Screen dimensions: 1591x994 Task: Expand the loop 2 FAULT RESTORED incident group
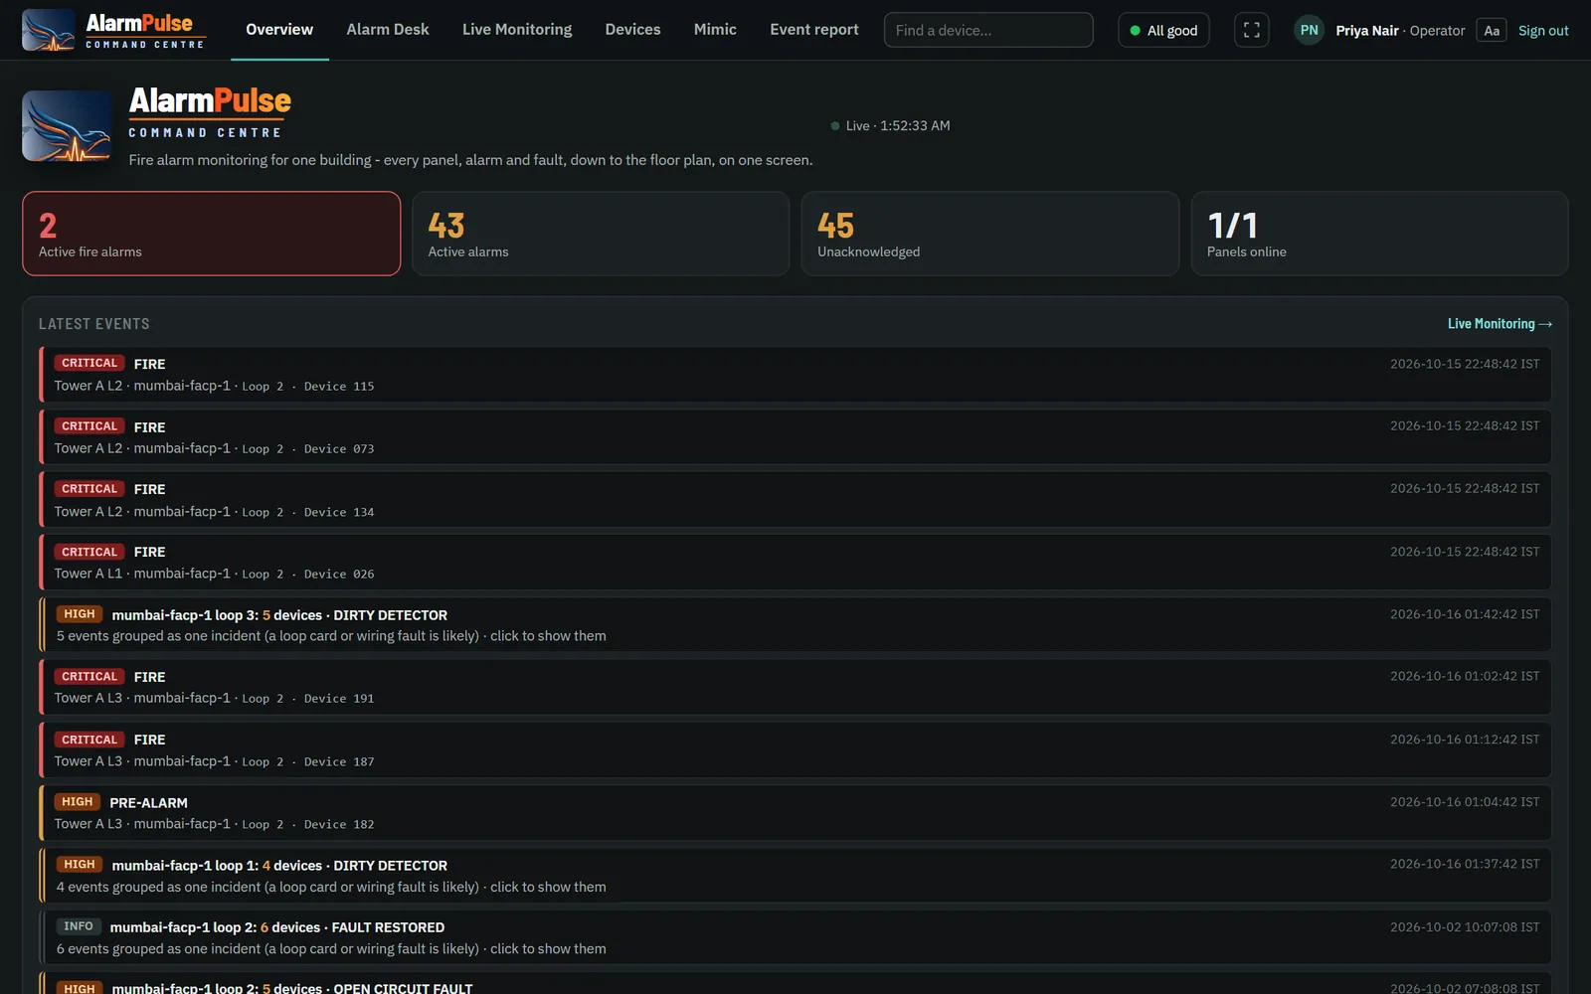pyautogui.click(x=795, y=937)
